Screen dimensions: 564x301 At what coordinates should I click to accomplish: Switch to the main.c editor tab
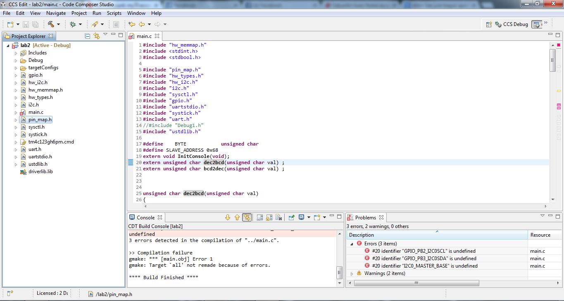(144, 36)
